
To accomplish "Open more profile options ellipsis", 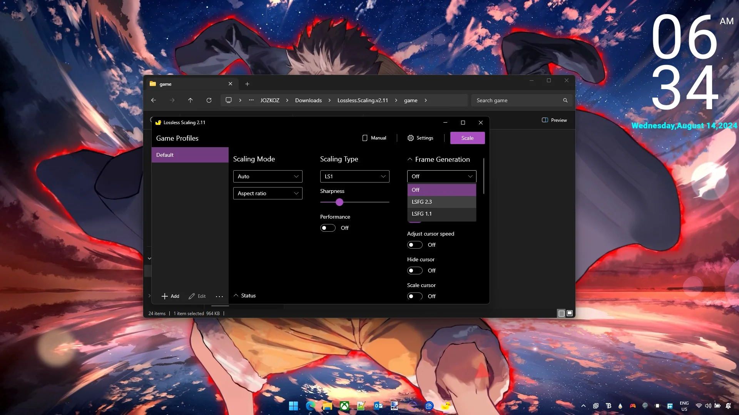I will (x=219, y=296).
